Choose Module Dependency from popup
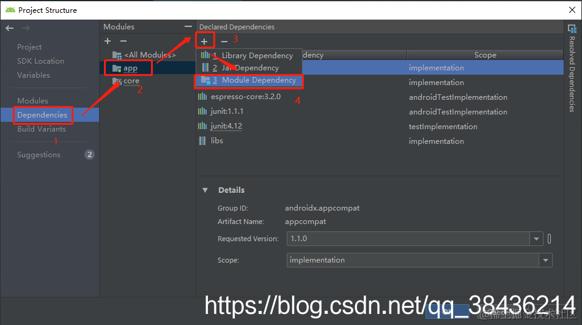The image size is (582, 325). click(x=249, y=80)
